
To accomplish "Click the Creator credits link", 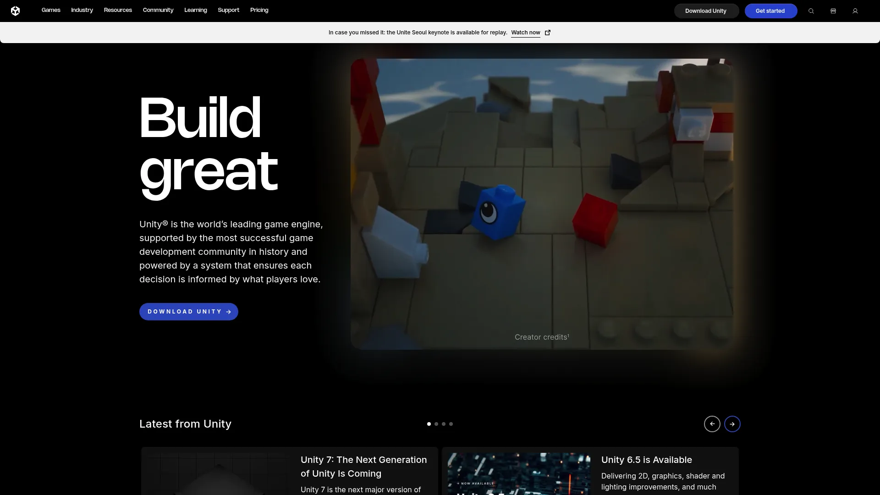I will tap(542, 337).
